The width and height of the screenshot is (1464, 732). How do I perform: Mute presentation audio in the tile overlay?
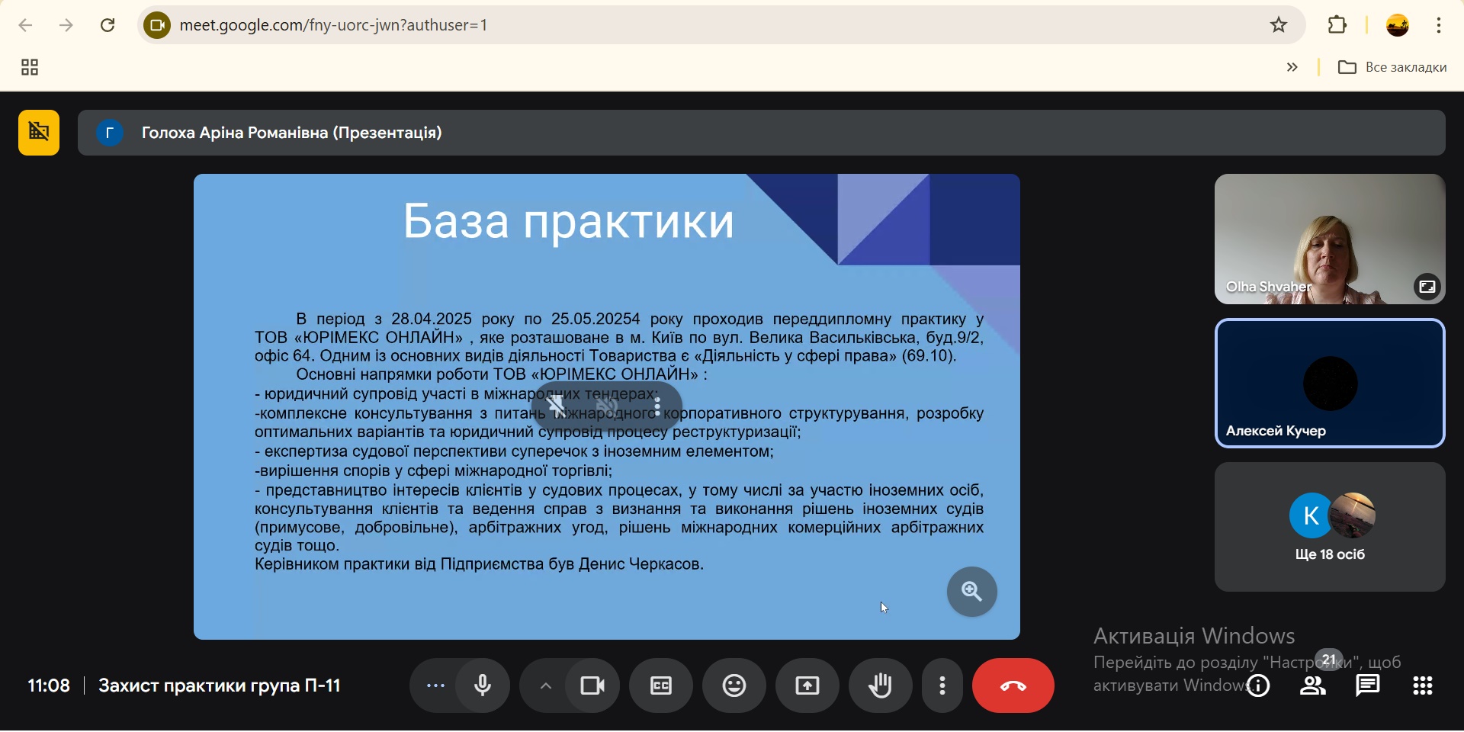[607, 407]
